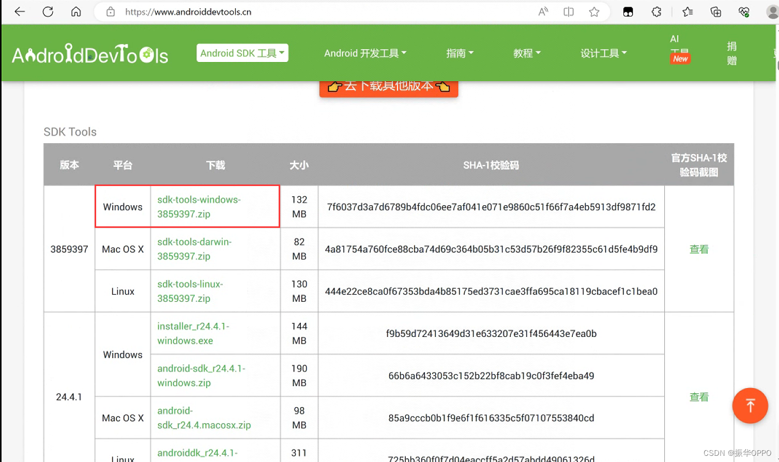The height and width of the screenshot is (462, 779).
Task: Download installer_r24.4.1-windows.exe
Action: (193, 333)
